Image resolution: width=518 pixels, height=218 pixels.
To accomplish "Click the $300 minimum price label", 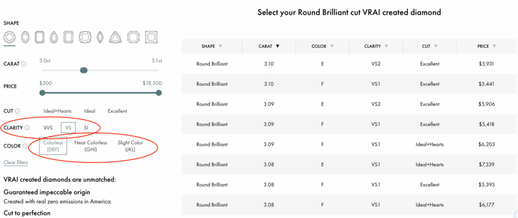I will (x=46, y=83).
